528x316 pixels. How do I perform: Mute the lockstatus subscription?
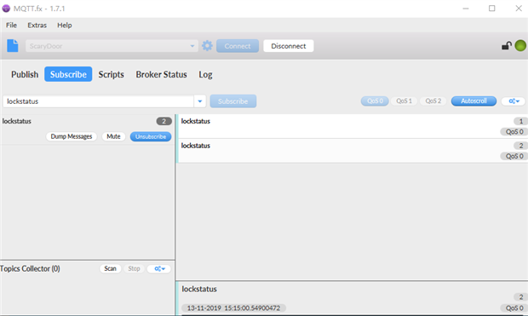(x=113, y=136)
